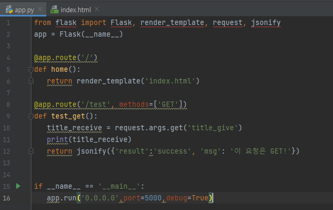
Task: Click the 'success' string on line 12
Action: click(172, 151)
